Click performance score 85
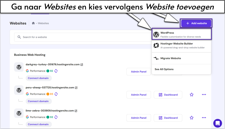Viewport: 225px width, 129px height. (52, 94)
